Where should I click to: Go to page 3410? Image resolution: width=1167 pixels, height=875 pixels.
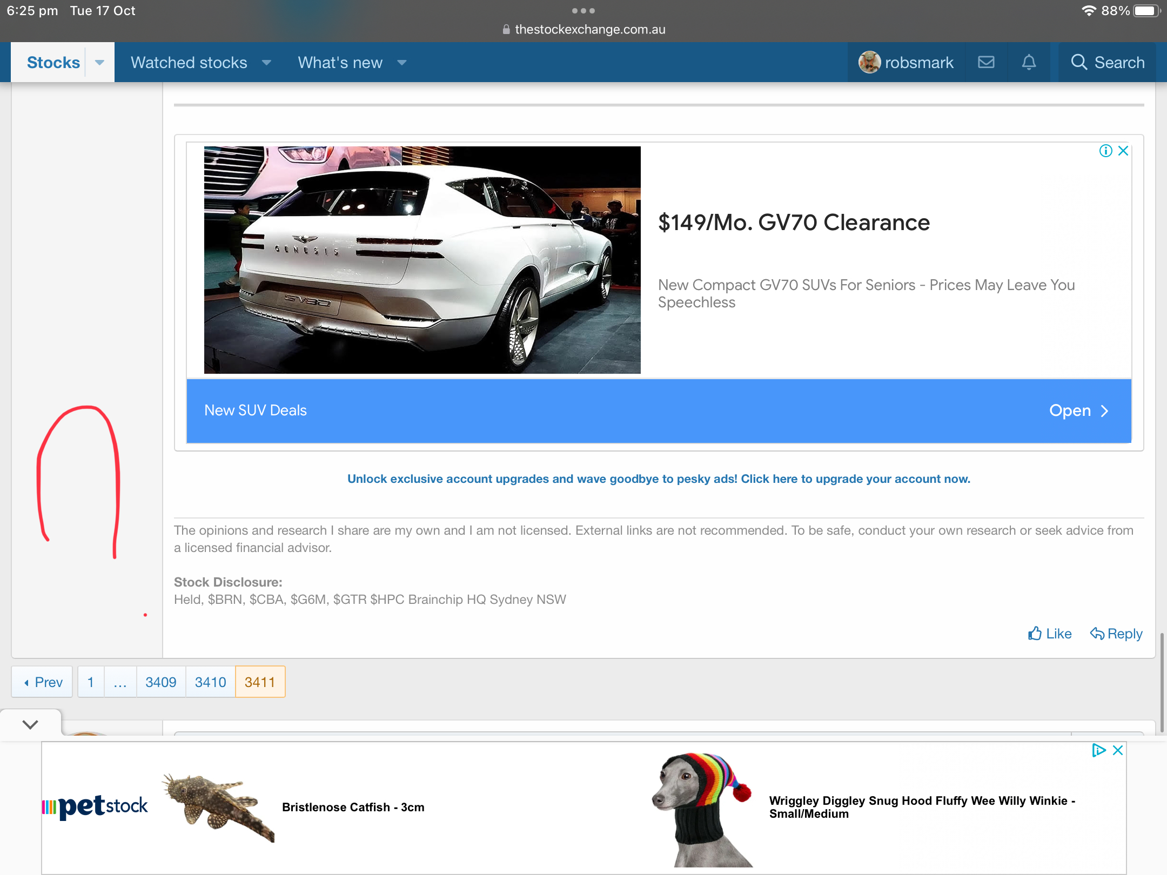210,682
